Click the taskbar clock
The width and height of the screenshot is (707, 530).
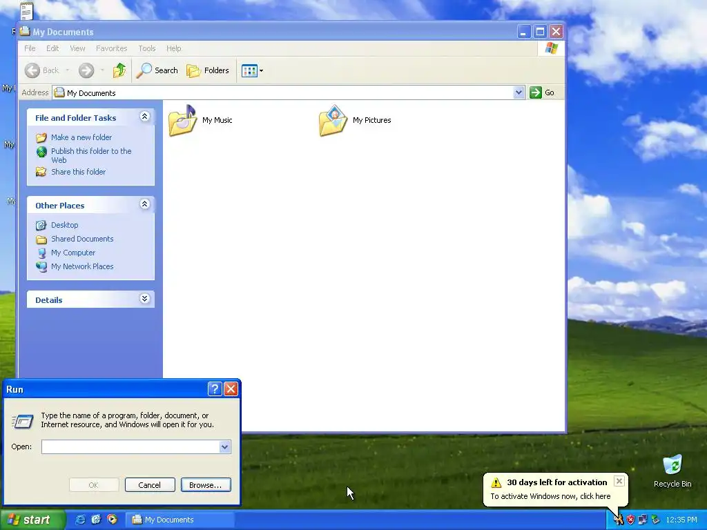tap(681, 520)
